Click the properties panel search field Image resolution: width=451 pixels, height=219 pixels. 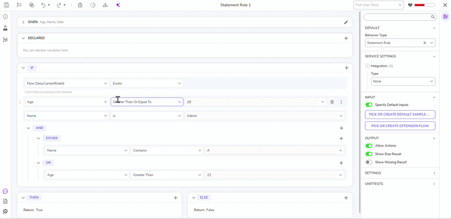[400, 17]
